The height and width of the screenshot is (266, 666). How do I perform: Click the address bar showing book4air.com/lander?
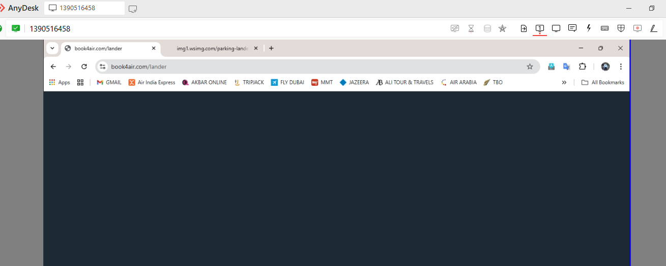(305, 66)
